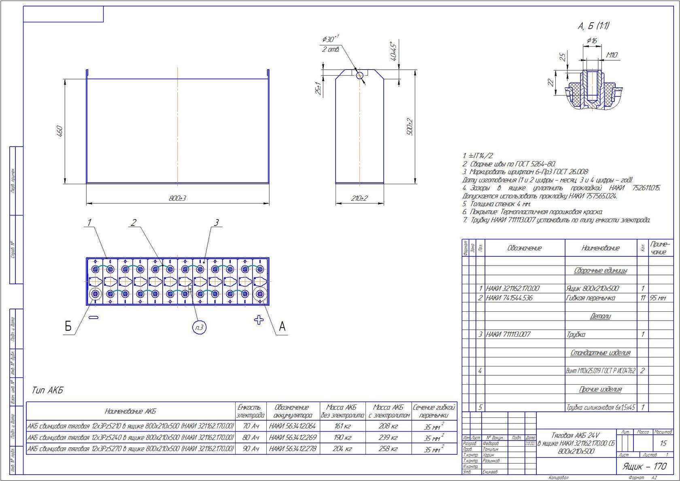Select the 'Ящик 800х210х500' name cell

[x=593, y=289]
